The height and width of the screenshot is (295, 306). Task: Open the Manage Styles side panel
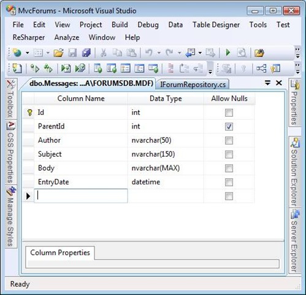[11, 216]
